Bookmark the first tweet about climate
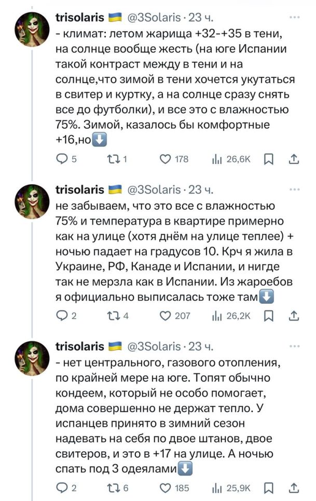Image resolution: width=316 pixels, height=501 pixels. (269, 159)
